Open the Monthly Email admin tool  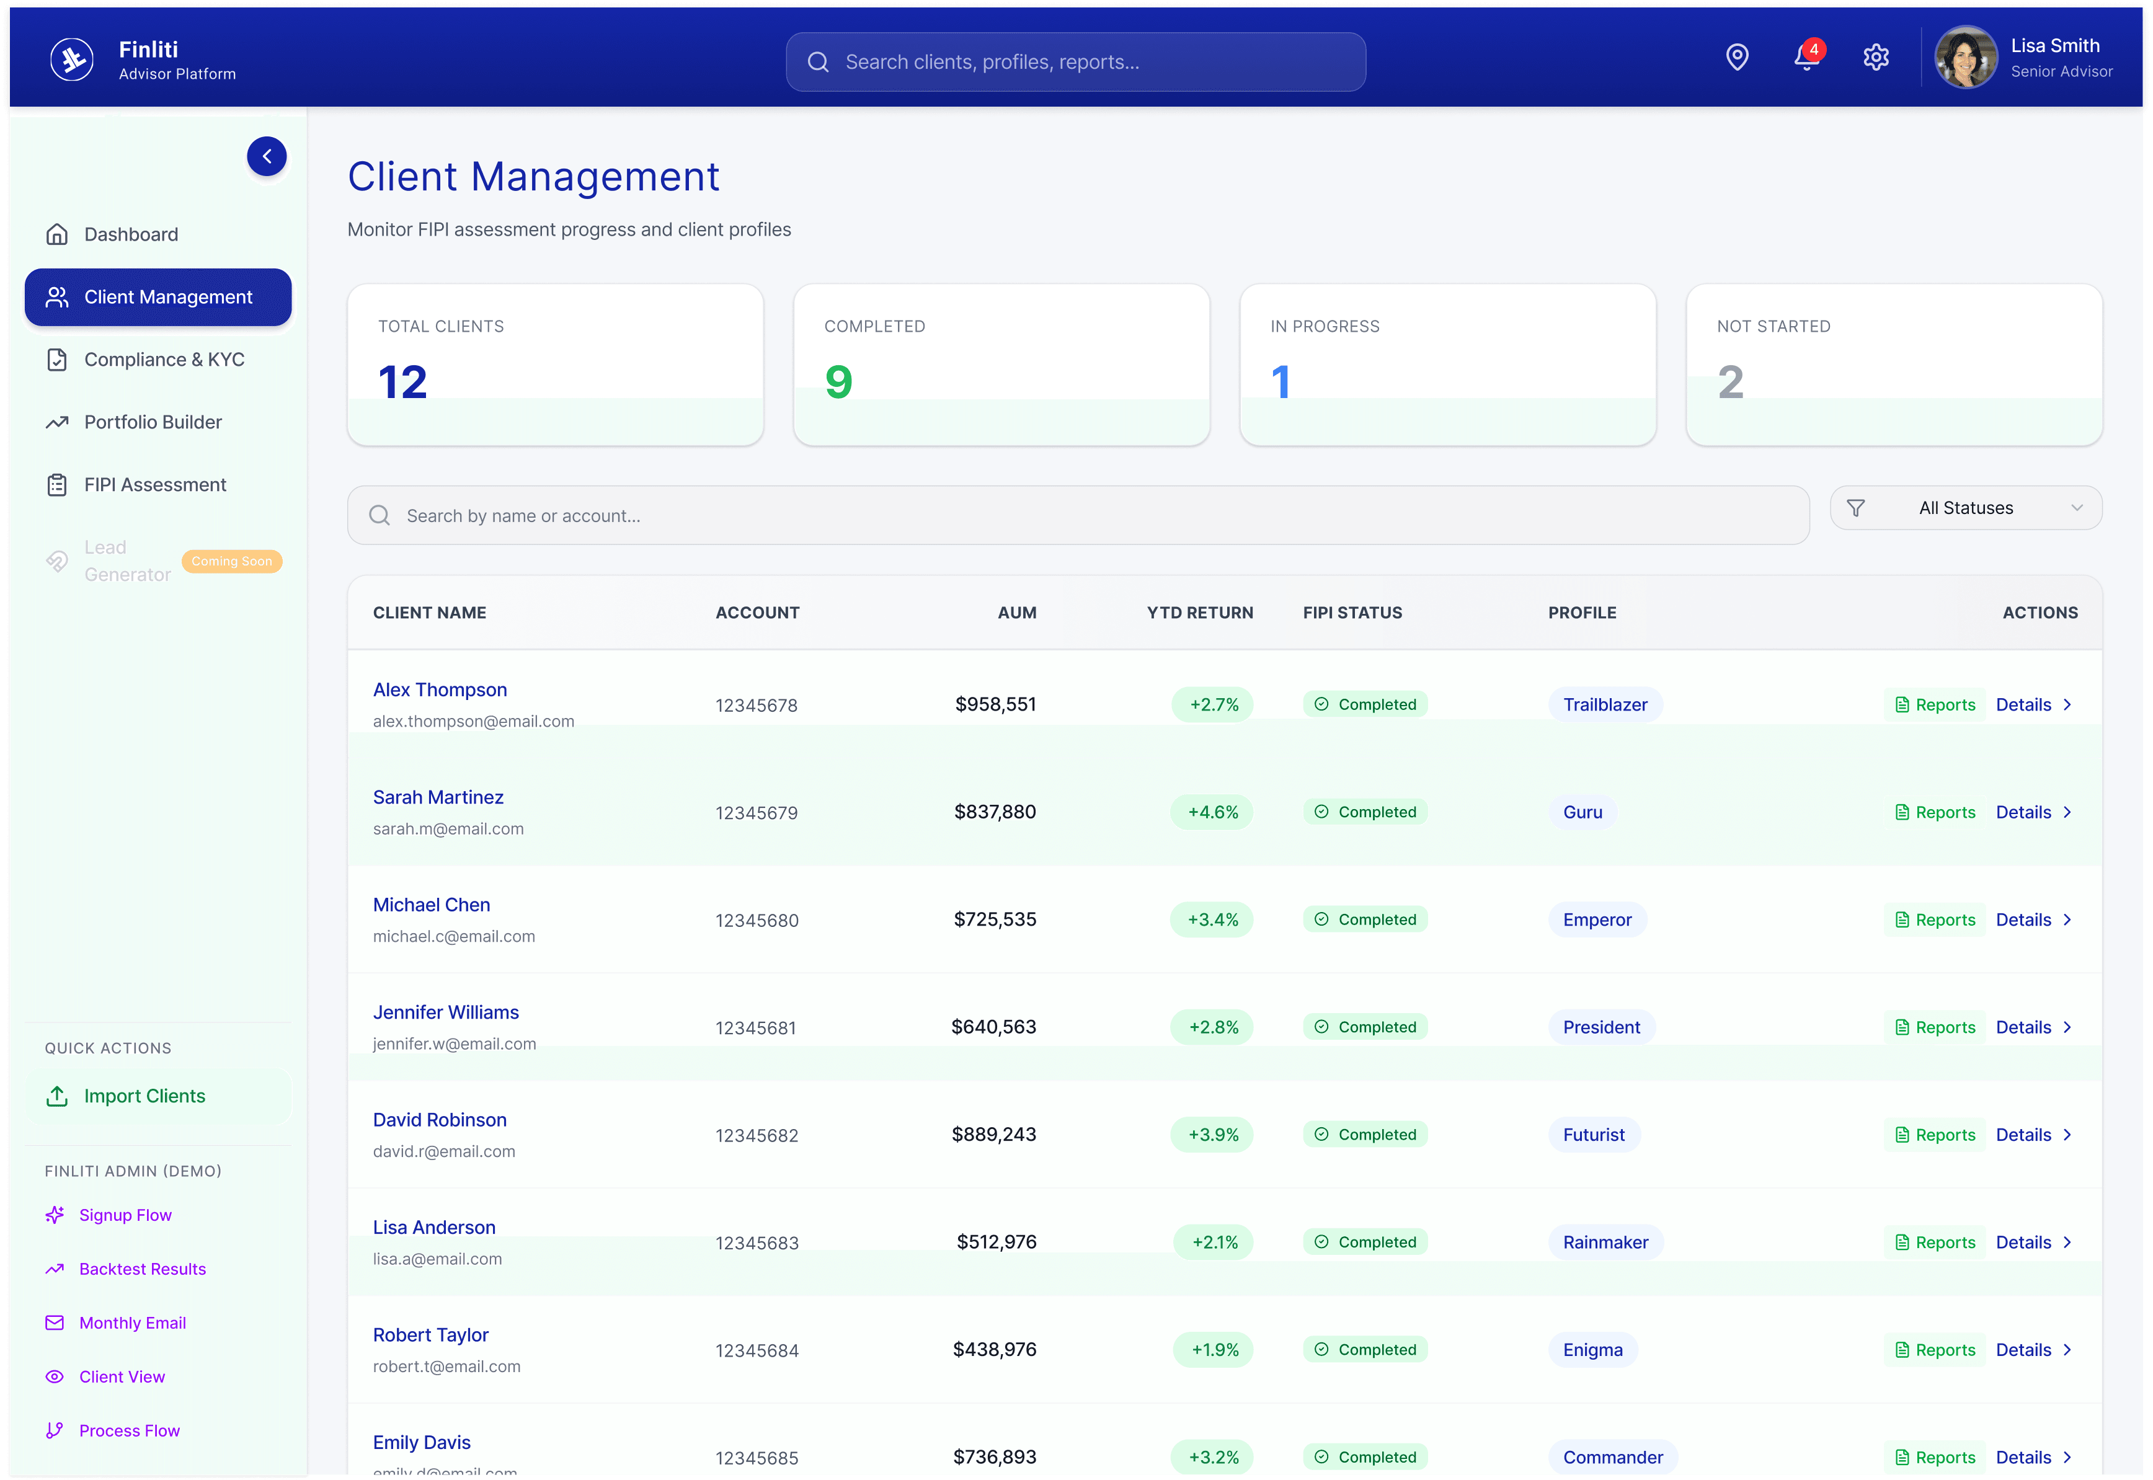point(131,1323)
